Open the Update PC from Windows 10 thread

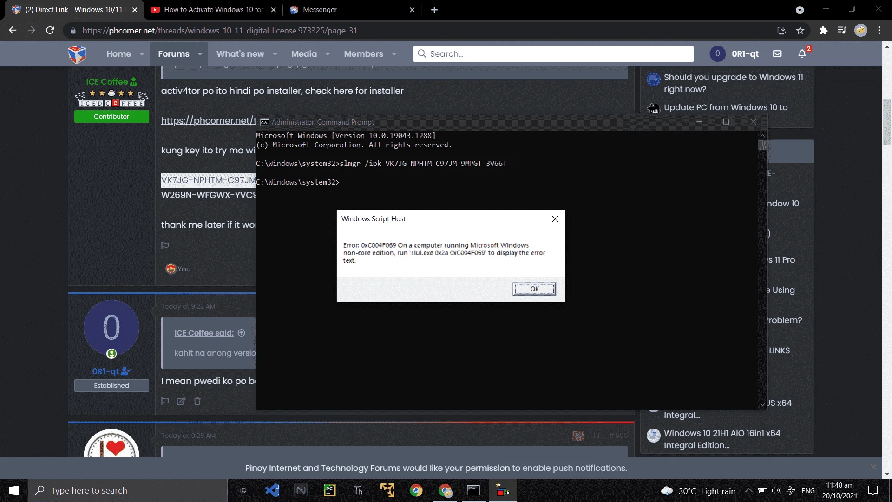[x=726, y=107]
